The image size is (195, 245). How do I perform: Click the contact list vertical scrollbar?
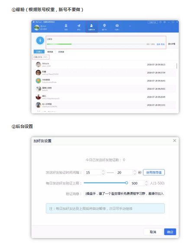pos(177,66)
